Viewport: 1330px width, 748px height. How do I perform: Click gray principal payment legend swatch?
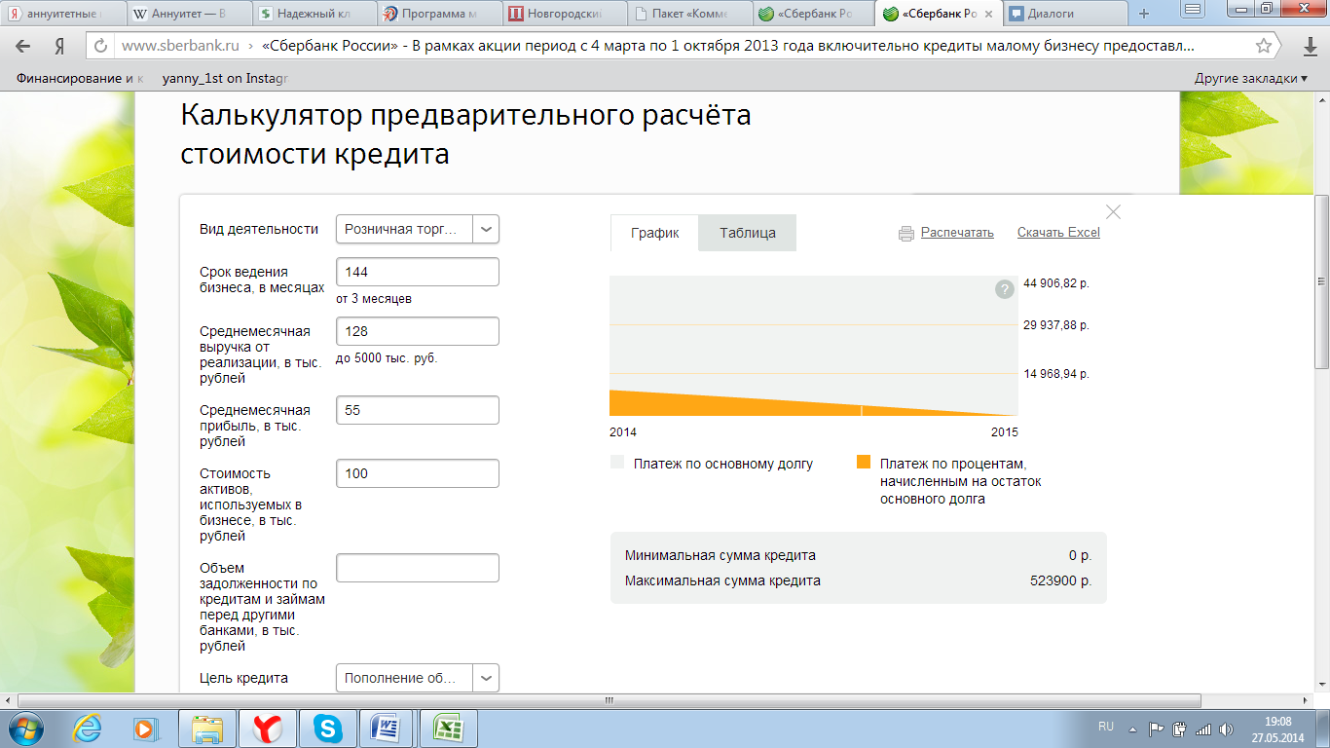coord(616,463)
